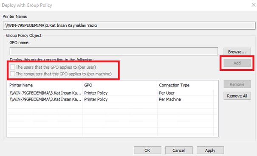Click the GPO name input field
Image resolution: width=257 pixels, height=156 pixels.
[x=114, y=51]
